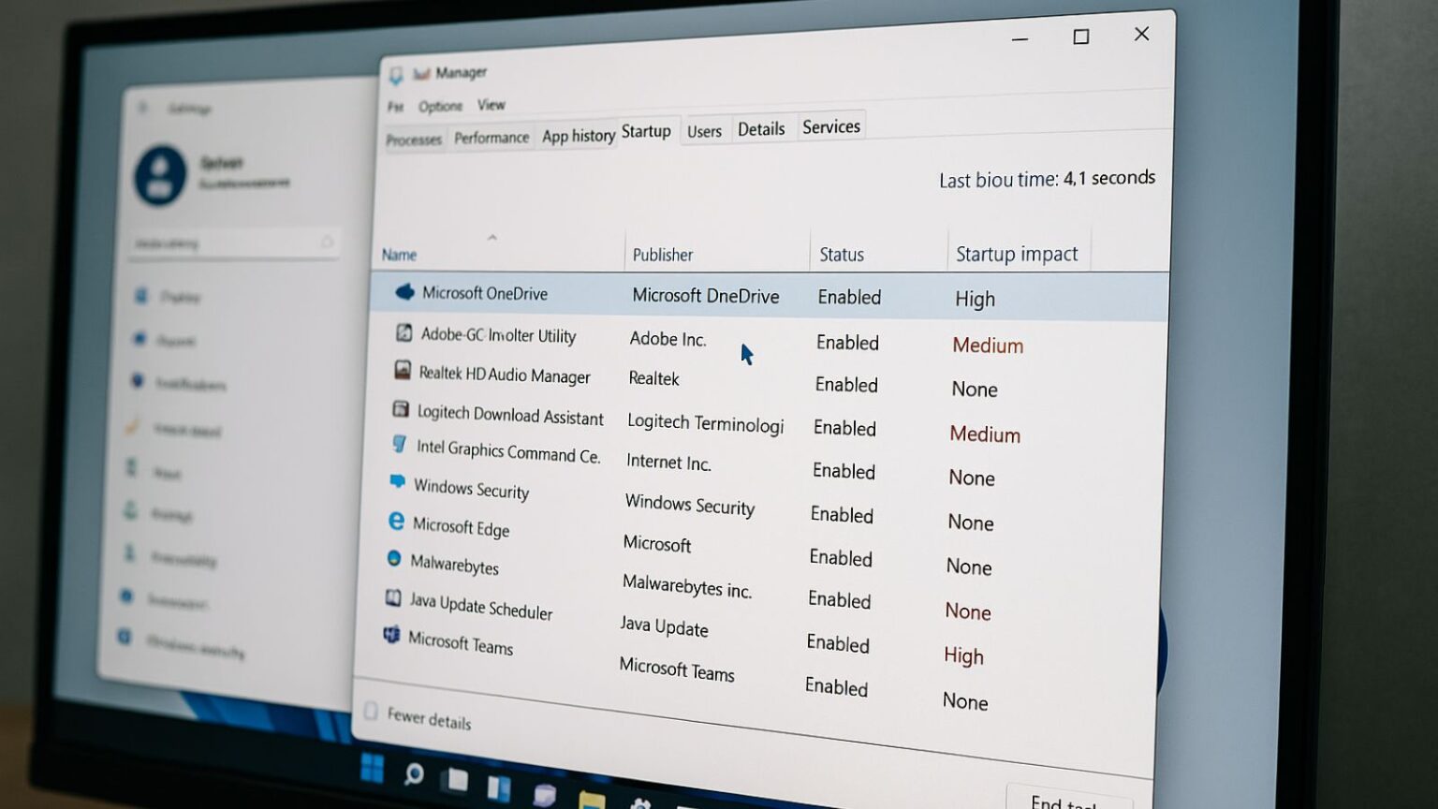Screen dimensions: 1438x809
Task: Sort by the Startup impact column header
Action: (x=1017, y=254)
